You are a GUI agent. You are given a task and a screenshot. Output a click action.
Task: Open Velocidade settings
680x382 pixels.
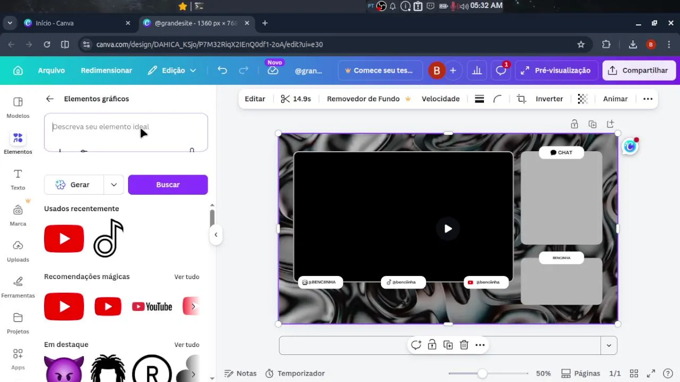point(440,99)
